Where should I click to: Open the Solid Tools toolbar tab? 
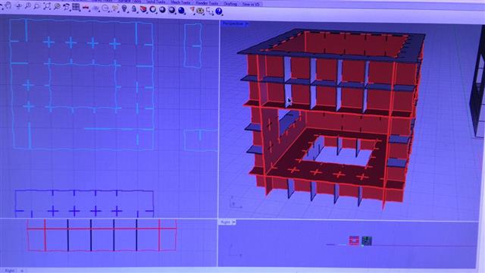pyautogui.click(x=155, y=2)
